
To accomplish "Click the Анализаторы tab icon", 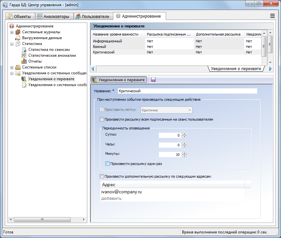I will (40, 16).
